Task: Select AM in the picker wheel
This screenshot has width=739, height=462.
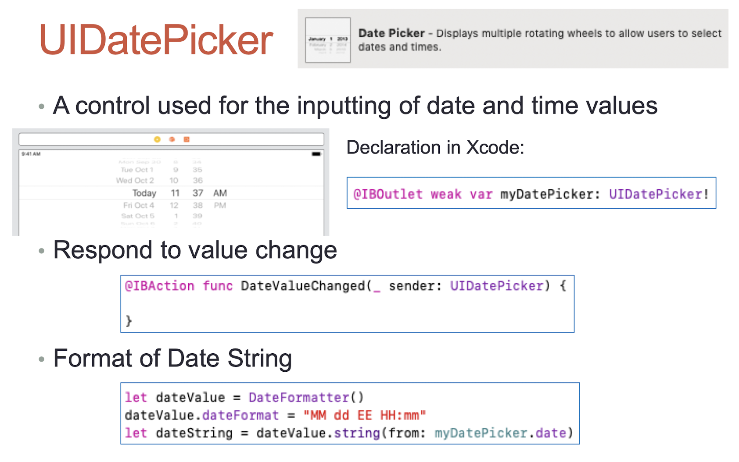Action: [220, 193]
